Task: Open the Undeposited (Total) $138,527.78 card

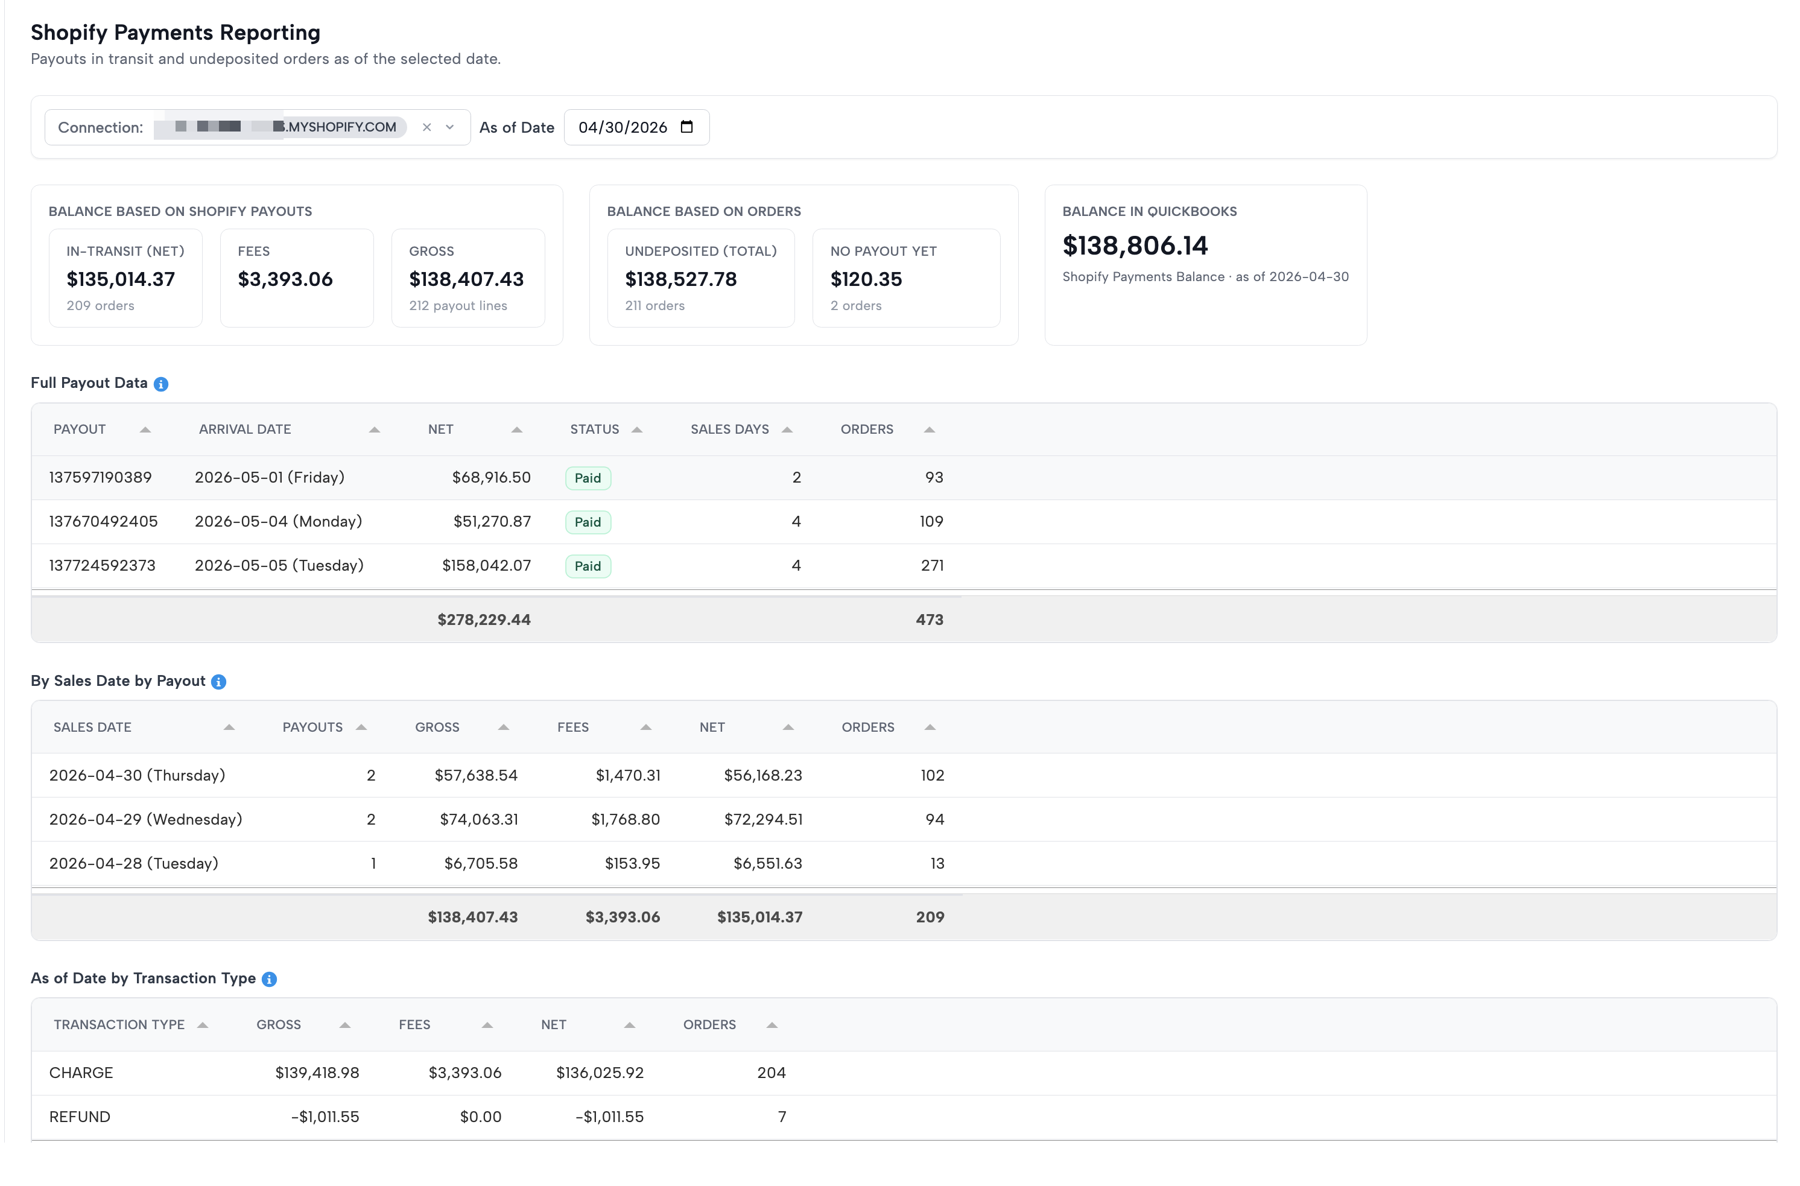Action: (x=700, y=278)
